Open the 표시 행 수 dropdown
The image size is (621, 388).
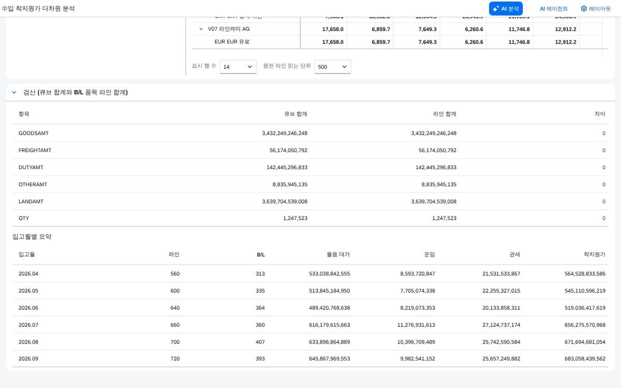point(238,67)
